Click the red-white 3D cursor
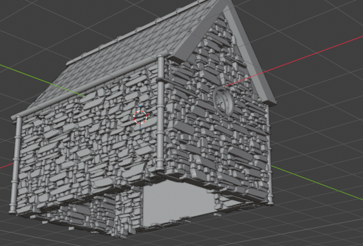Viewport: 363px width, 246px height. (140, 117)
